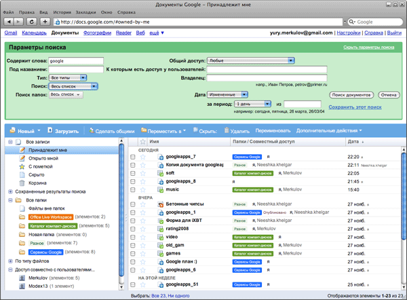Open the Переместить в dropdown

click(x=163, y=131)
